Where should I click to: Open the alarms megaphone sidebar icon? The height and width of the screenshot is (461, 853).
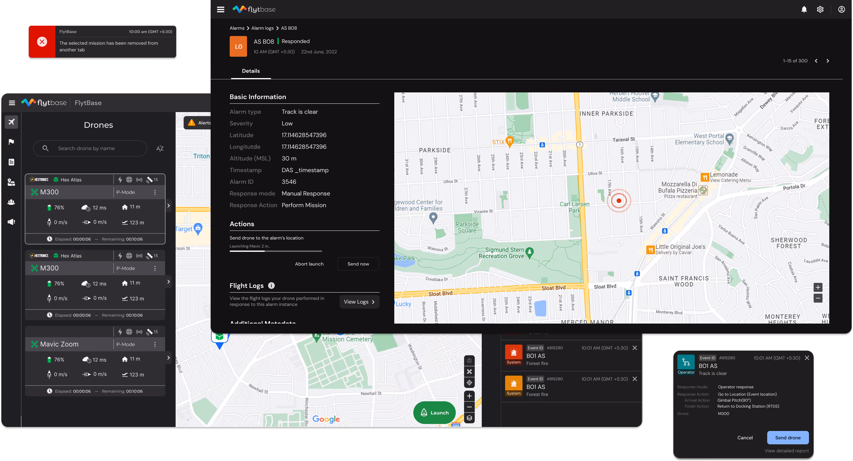[11, 222]
